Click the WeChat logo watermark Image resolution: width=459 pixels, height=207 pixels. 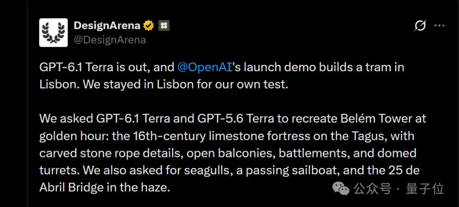tap(341, 189)
